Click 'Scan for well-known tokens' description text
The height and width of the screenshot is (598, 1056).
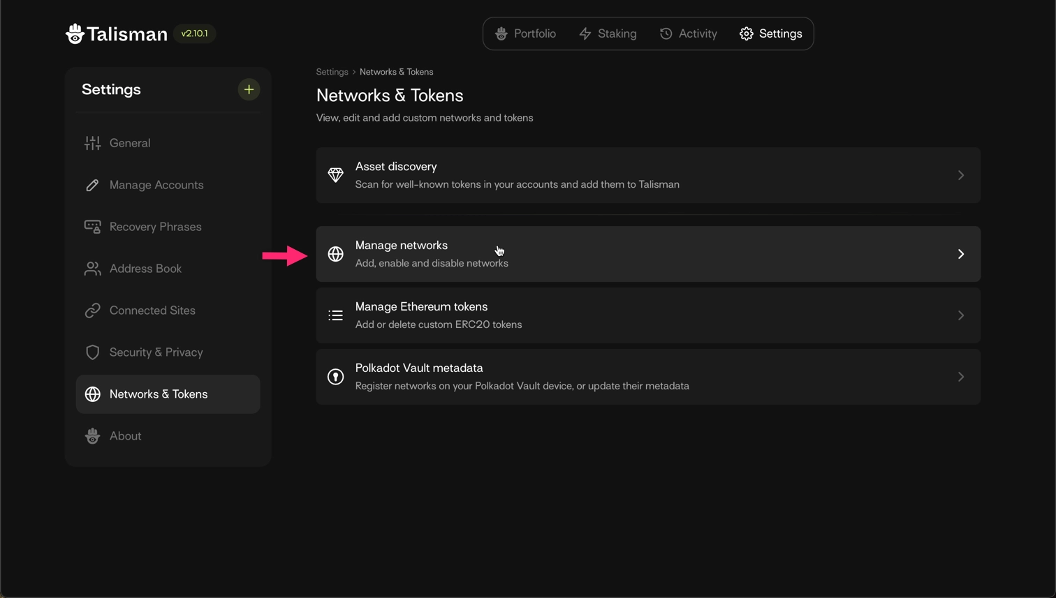(x=518, y=184)
